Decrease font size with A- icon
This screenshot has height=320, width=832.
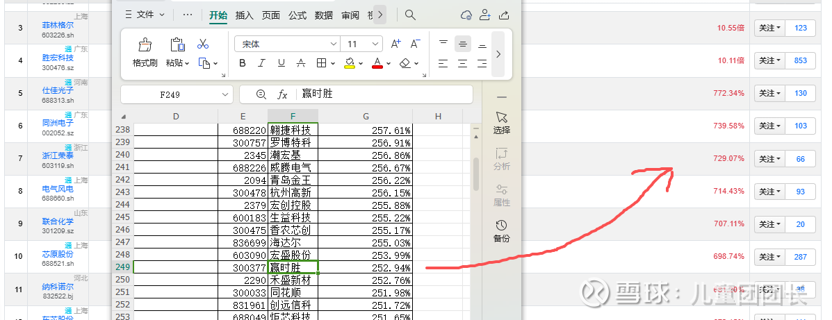(416, 44)
